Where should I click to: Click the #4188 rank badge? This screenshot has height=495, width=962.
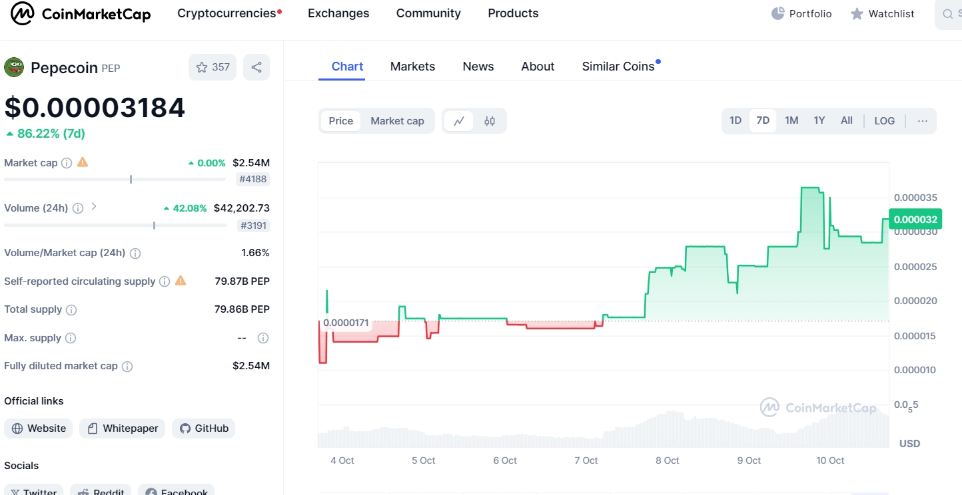(x=253, y=179)
